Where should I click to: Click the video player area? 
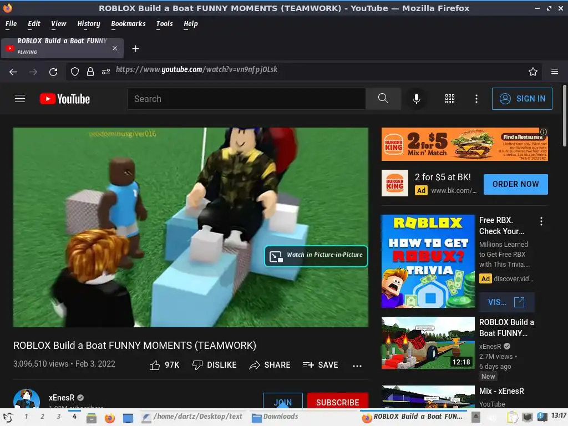[191, 227]
